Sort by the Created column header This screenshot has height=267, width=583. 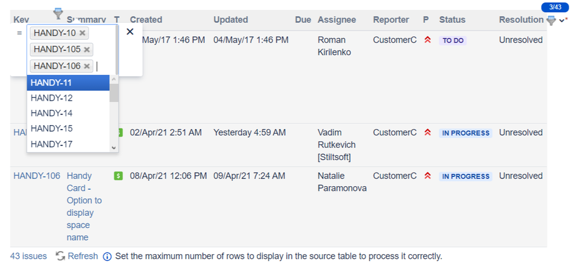(x=146, y=20)
